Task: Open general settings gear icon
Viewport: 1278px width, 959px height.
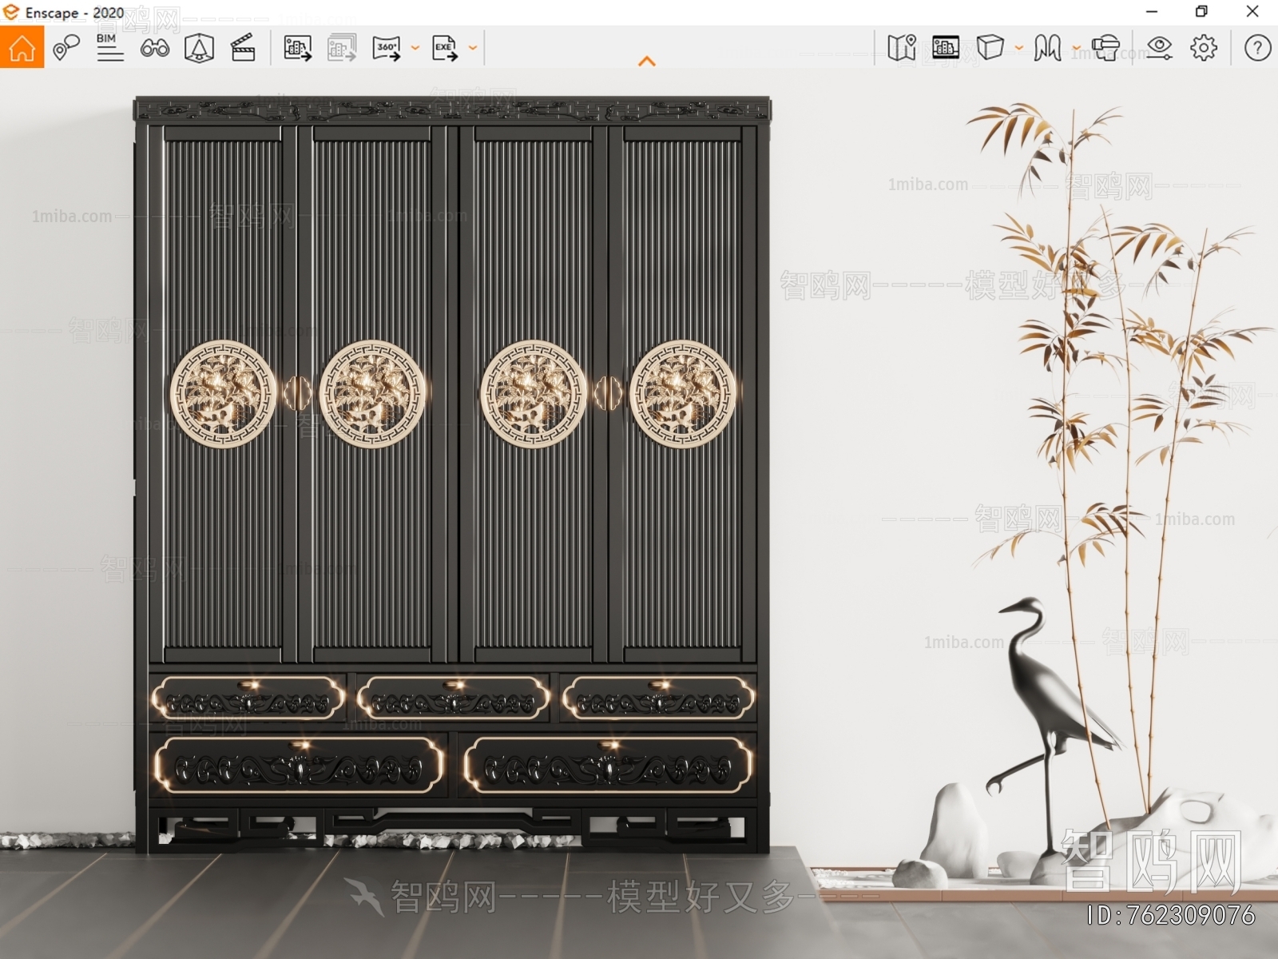Action: pyautogui.click(x=1204, y=48)
